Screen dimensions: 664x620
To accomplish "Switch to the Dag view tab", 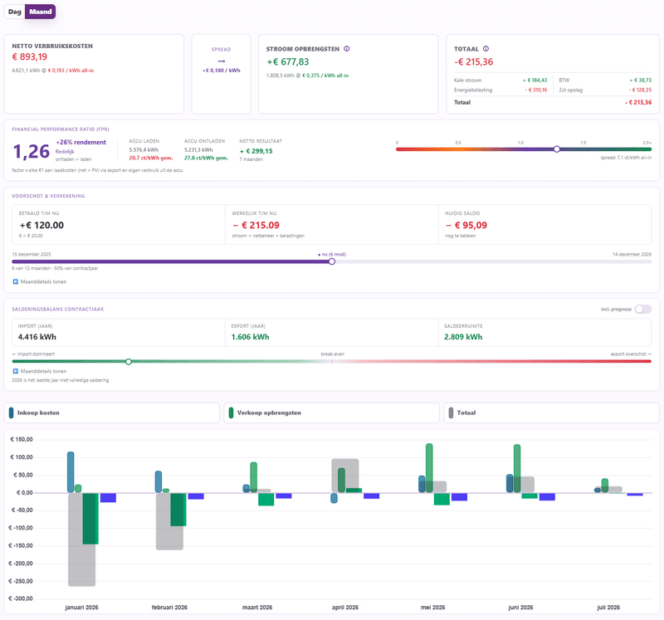I will pos(15,12).
